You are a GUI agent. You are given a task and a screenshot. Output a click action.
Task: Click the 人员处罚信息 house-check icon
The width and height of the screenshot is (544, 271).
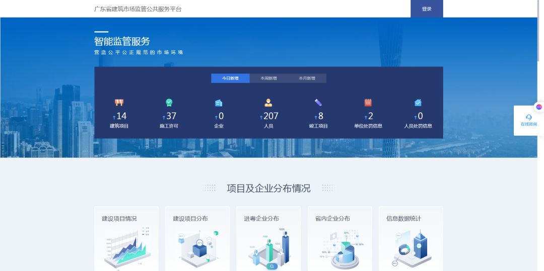coord(418,103)
